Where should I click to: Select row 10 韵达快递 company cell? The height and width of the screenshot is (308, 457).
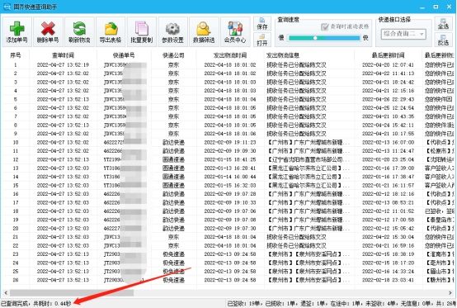(173, 142)
